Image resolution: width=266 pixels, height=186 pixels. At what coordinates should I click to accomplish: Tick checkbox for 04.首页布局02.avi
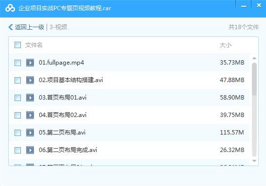pos(17,115)
